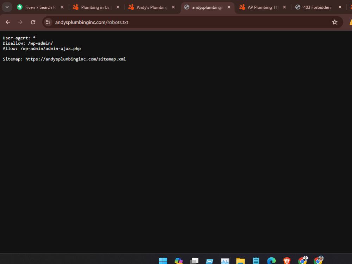Click the 'Allow: /wp-admin/admin-ajax.php' line

[42, 49]
